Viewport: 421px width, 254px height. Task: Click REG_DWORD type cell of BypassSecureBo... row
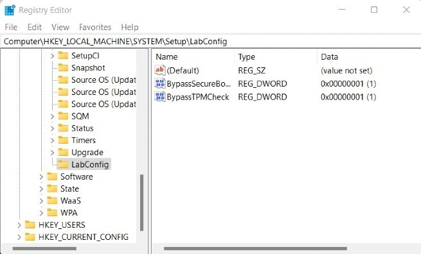pyautogui.click(x=262, y=84)
